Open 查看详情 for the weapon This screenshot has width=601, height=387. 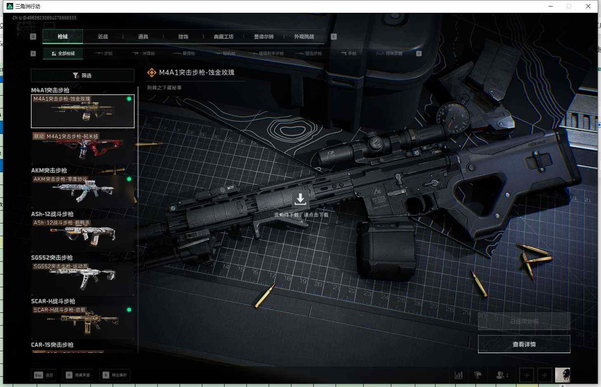pyautogui.click(x=524, y=344)
